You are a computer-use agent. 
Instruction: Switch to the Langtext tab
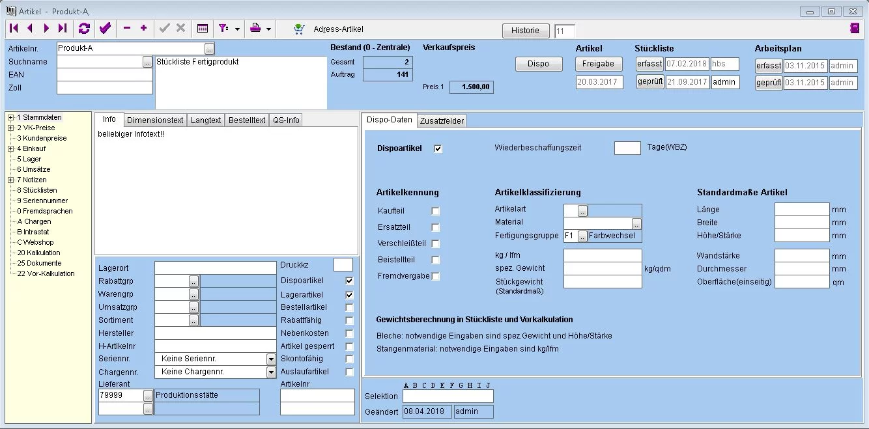pos(206,120)
